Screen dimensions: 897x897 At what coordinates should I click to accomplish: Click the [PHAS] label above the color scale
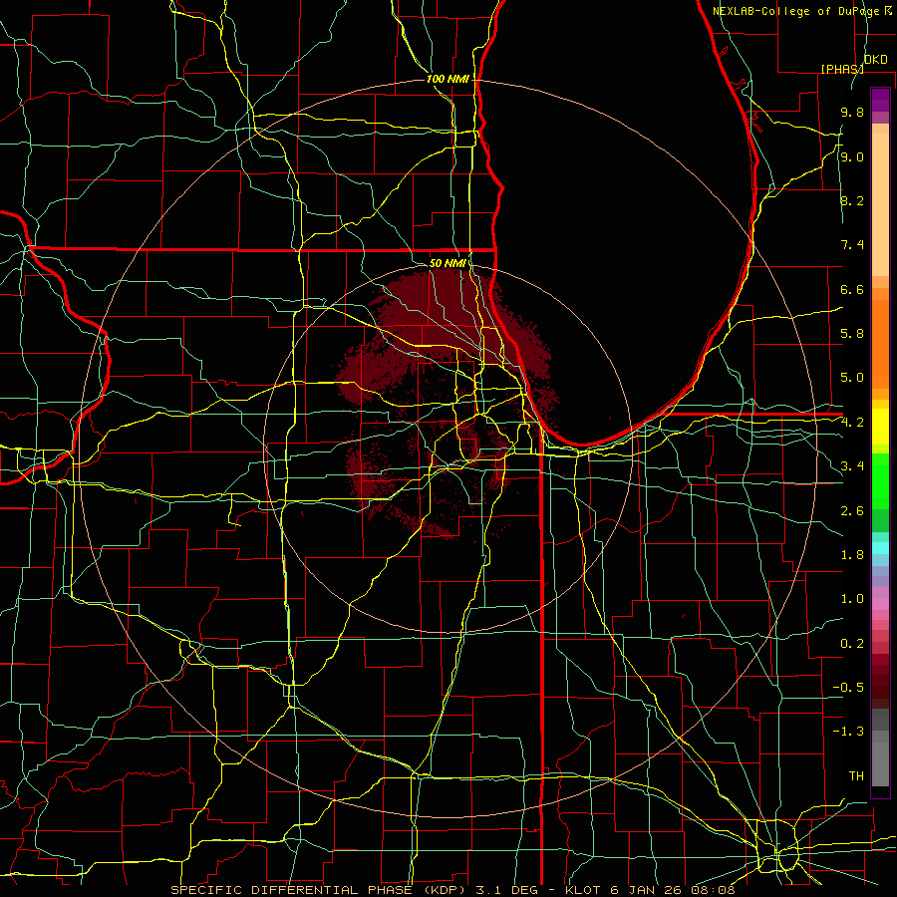[x=842, y=69]
